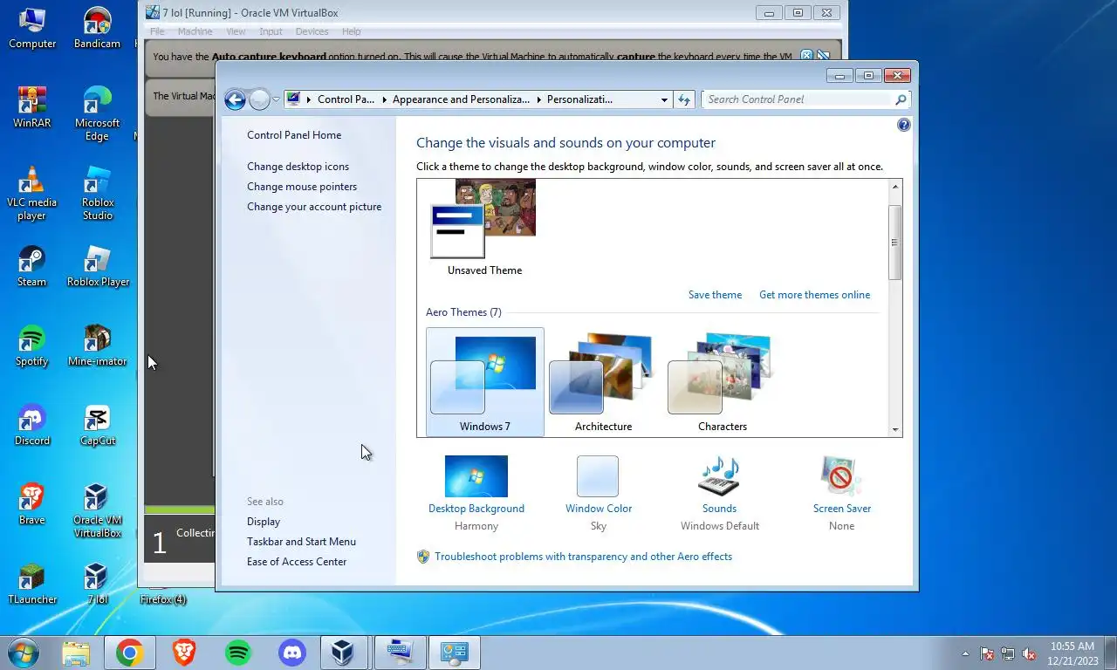Select the Mine-imator desktop icon
Viewport: 1117px width, 670px height.
point(97,345)
